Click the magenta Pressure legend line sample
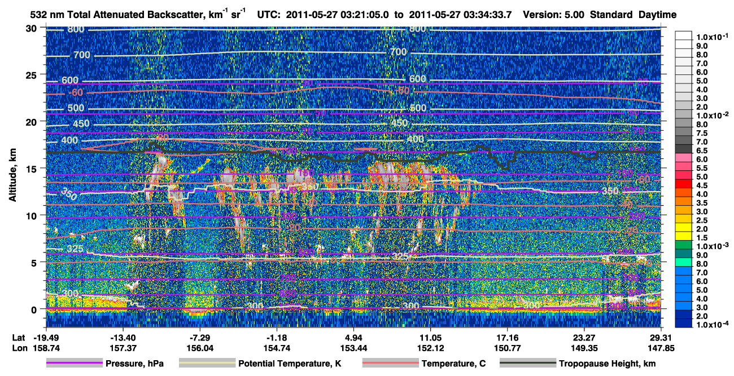 pyautogui.click(x=75, y=364)
